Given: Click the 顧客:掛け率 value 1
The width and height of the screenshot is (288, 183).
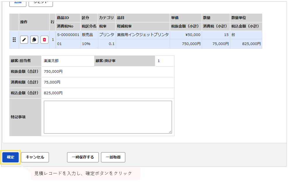Looking at the screenshot, I should pyautogui.click(x=159, y=61).
